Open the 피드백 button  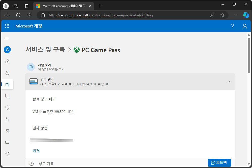219,162
